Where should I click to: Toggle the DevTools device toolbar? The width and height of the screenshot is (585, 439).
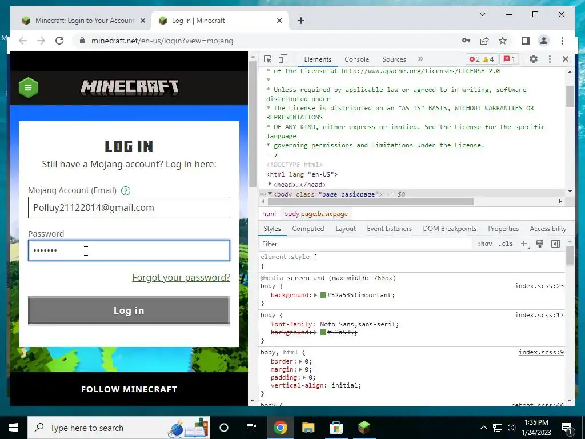[x=283, y=59]
